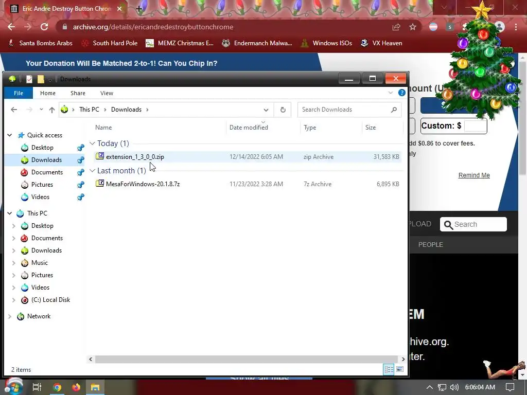This screenshot has width=527, height=395.
Task: Open the View ribbon tab
Action: pyautogui.click(x=107, y=93)
